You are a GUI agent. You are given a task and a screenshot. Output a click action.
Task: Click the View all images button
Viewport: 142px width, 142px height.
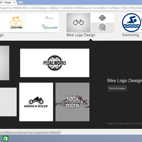click(117, 88)
